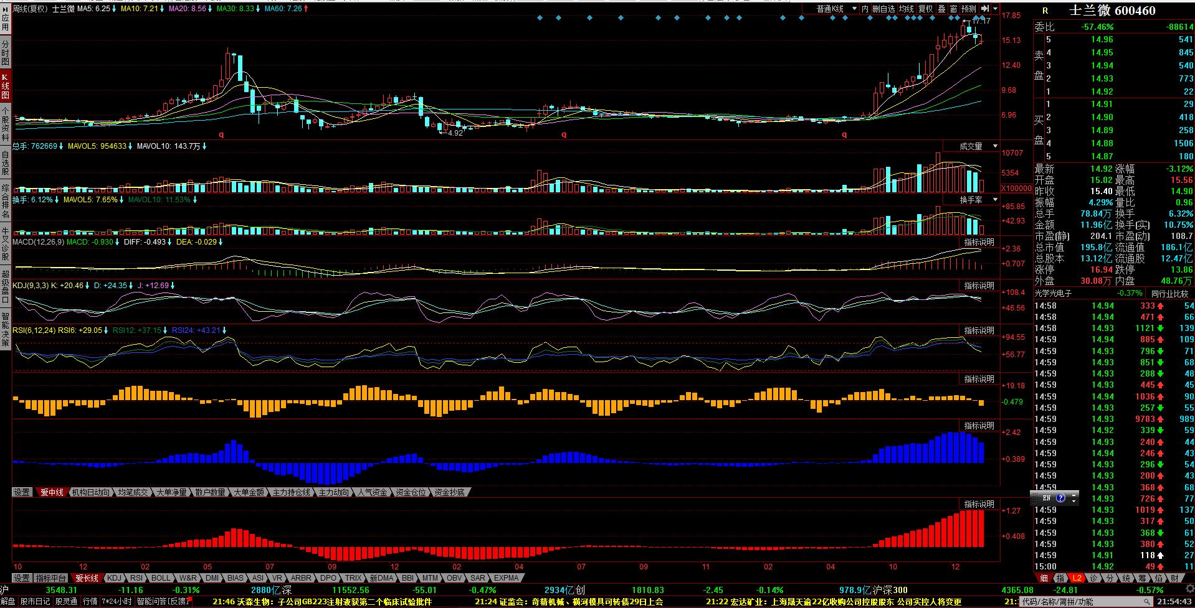The height and width of the screenshot is (608, 1195).
Task: Select the 主力动向 indicator tab
Action: coord(333,492)
